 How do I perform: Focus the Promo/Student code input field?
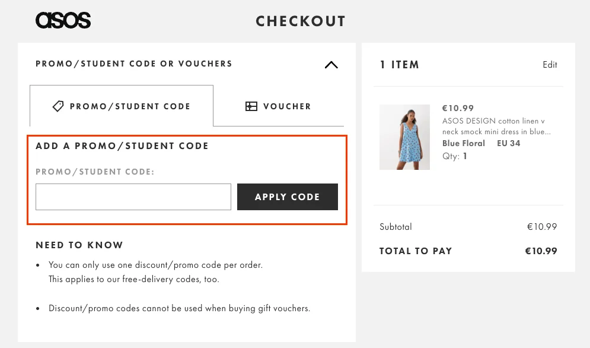point(133,197)
